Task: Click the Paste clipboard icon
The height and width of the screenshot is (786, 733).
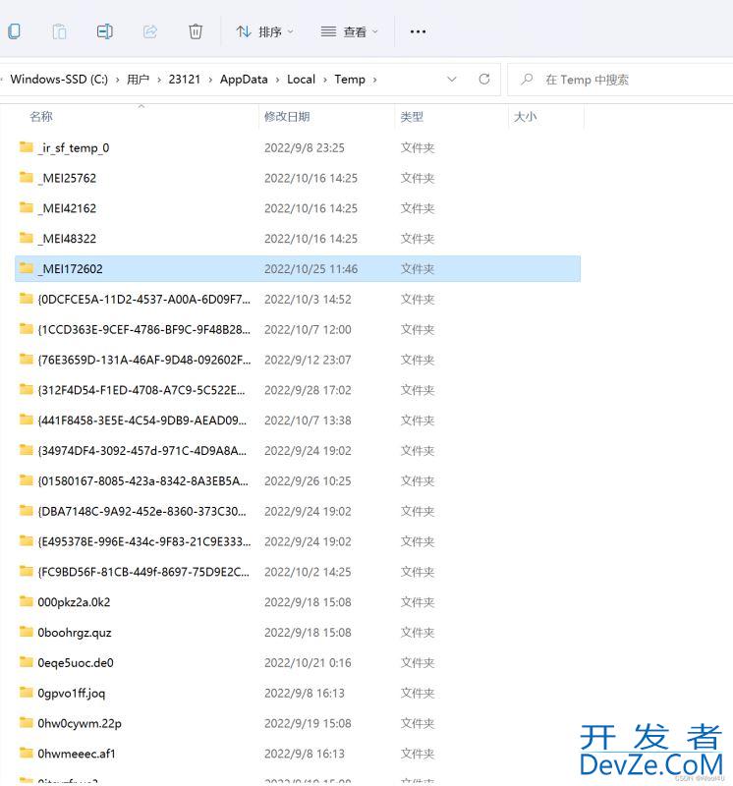Action: [59, 31]
